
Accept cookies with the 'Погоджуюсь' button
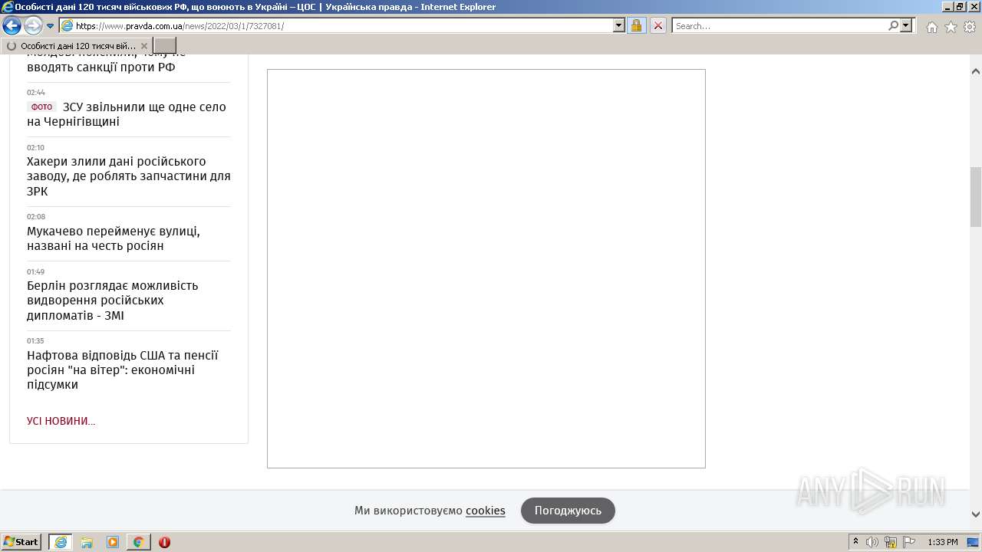tap(568, 511)
